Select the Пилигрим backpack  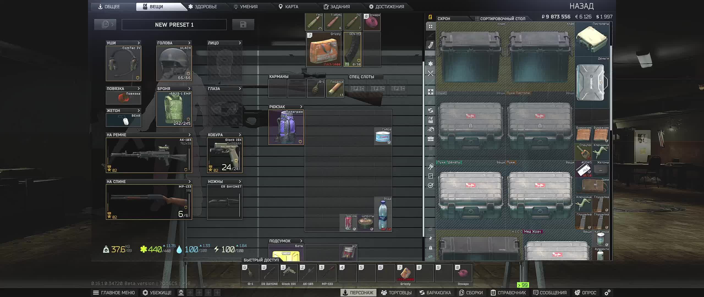(x=286, y=127)
